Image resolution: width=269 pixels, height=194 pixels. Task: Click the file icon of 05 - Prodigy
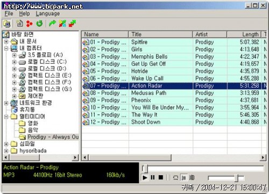coord(86,72)
